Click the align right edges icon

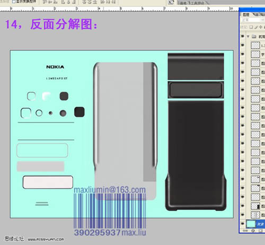74,2
